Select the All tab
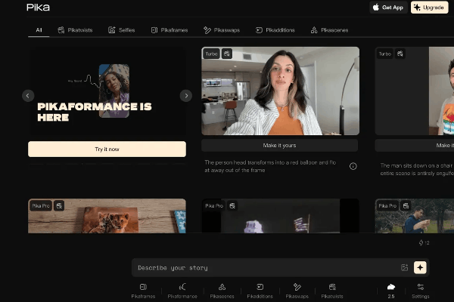 coord(39,30)
